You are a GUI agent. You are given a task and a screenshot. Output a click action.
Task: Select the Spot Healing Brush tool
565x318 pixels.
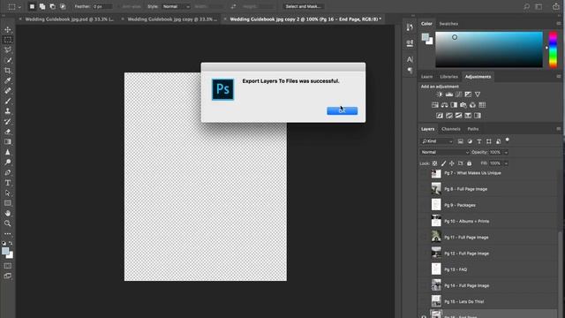pos(8,91)
